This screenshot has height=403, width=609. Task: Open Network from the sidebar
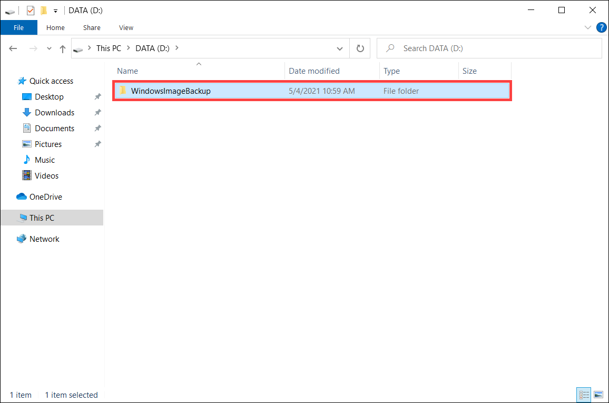(x=44, y=239)
